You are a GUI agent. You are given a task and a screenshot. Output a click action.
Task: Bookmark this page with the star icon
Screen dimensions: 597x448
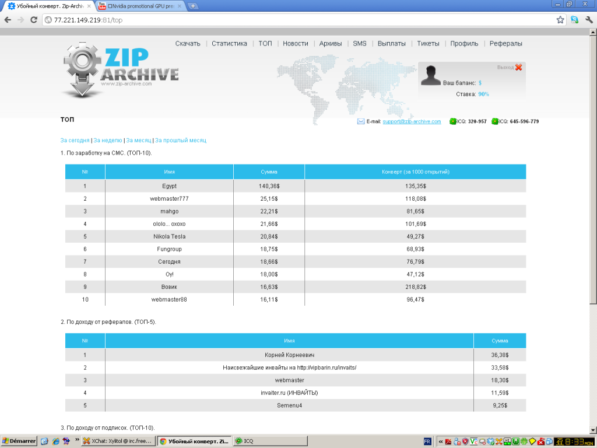(x=560, y=20)
